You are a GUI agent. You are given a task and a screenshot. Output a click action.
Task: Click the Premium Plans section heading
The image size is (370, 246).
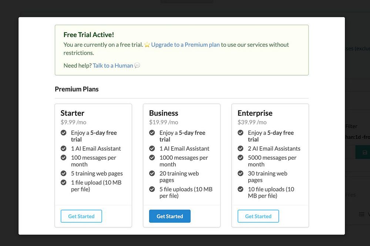pyautogui.click(x=77, y=89)
